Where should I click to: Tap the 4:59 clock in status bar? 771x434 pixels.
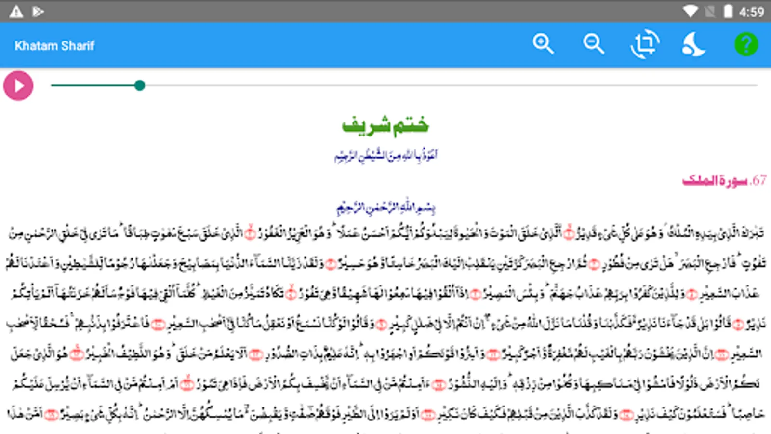752,12
